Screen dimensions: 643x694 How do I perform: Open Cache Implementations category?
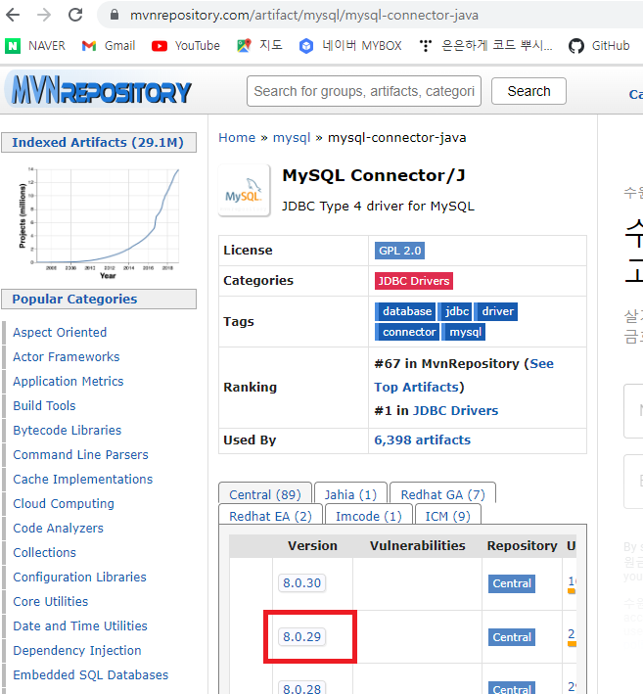click(83, 479)
